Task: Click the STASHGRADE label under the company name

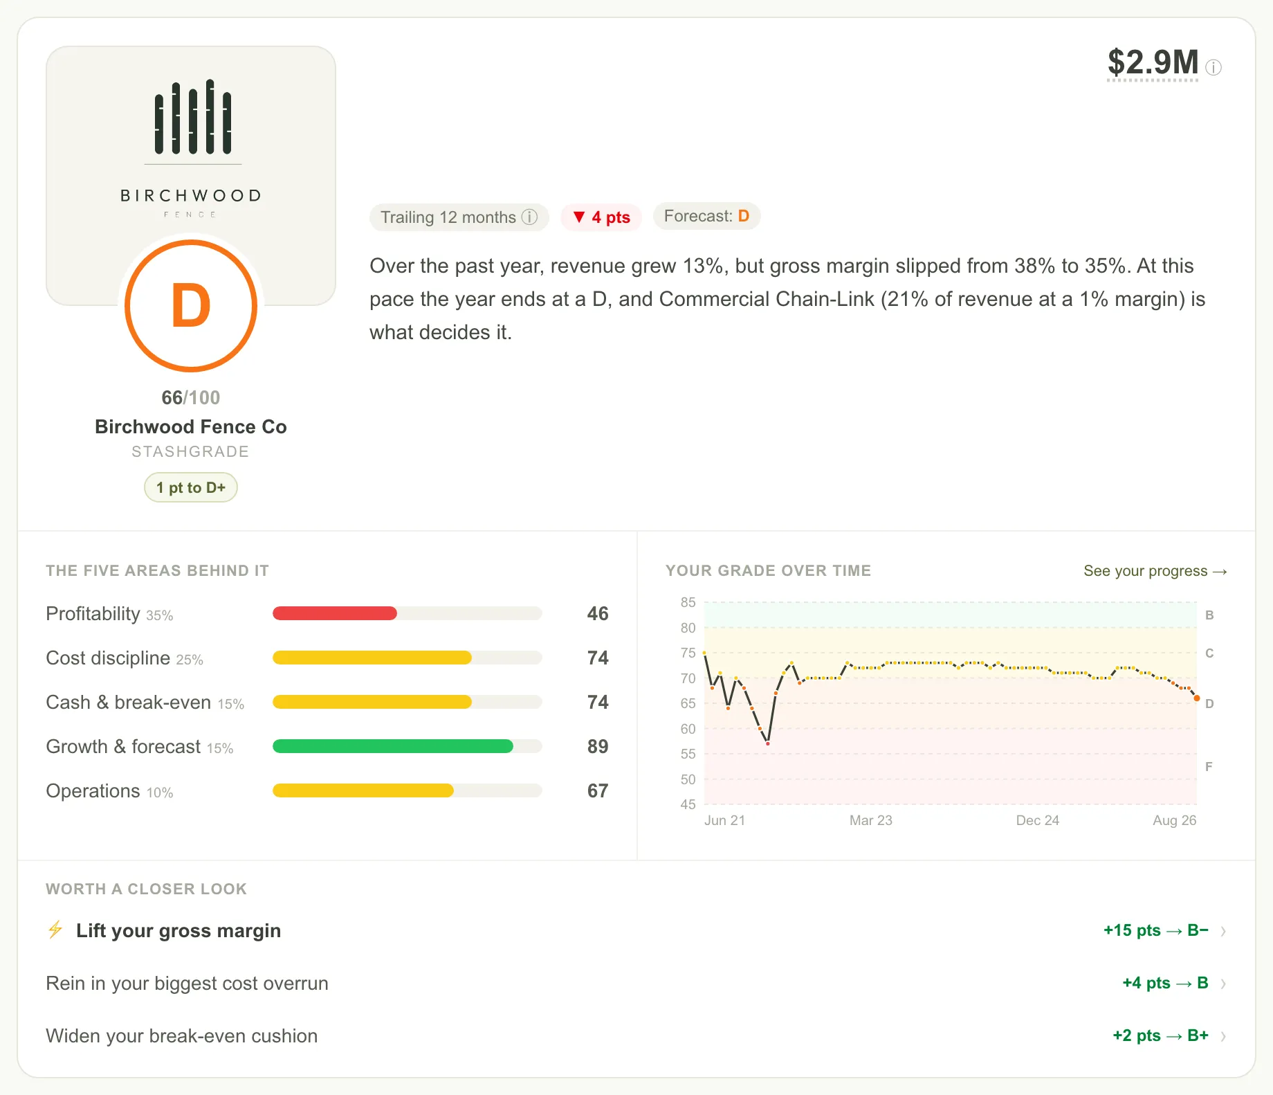Action: [190, 452]
